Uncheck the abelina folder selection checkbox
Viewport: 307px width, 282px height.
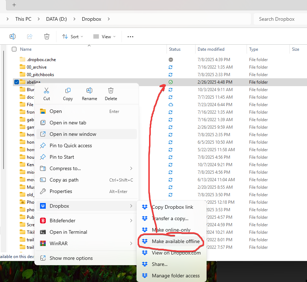pos(16,82)
